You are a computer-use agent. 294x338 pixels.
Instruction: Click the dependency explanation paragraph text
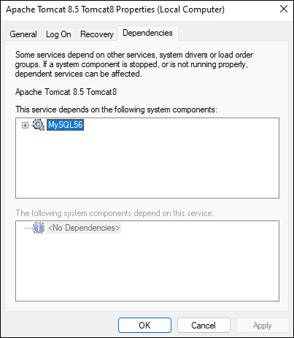coord(134,64)
